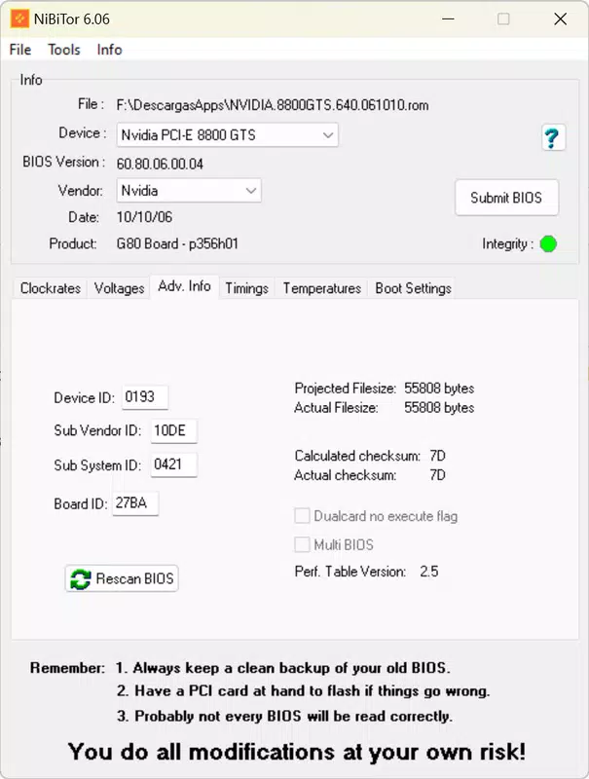Image resolution: width=589 pixels, height=779 pixels.
Task: Click the green Integrity status indicator
Action: pyautogui.click(x=548, y=244)
